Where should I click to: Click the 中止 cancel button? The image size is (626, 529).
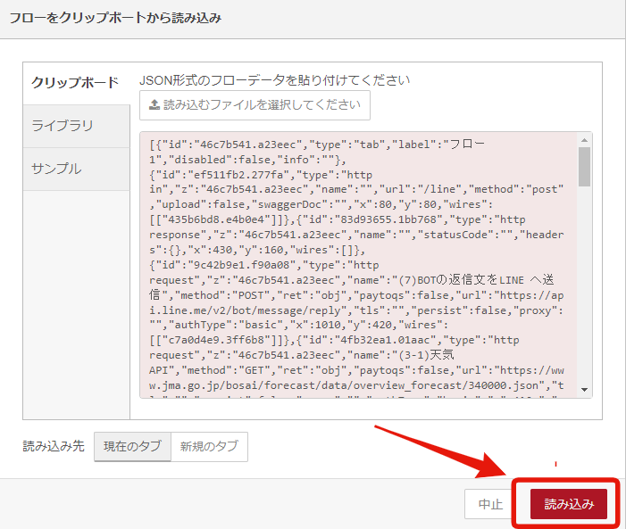pyautogui.click(x=490, y=504)
